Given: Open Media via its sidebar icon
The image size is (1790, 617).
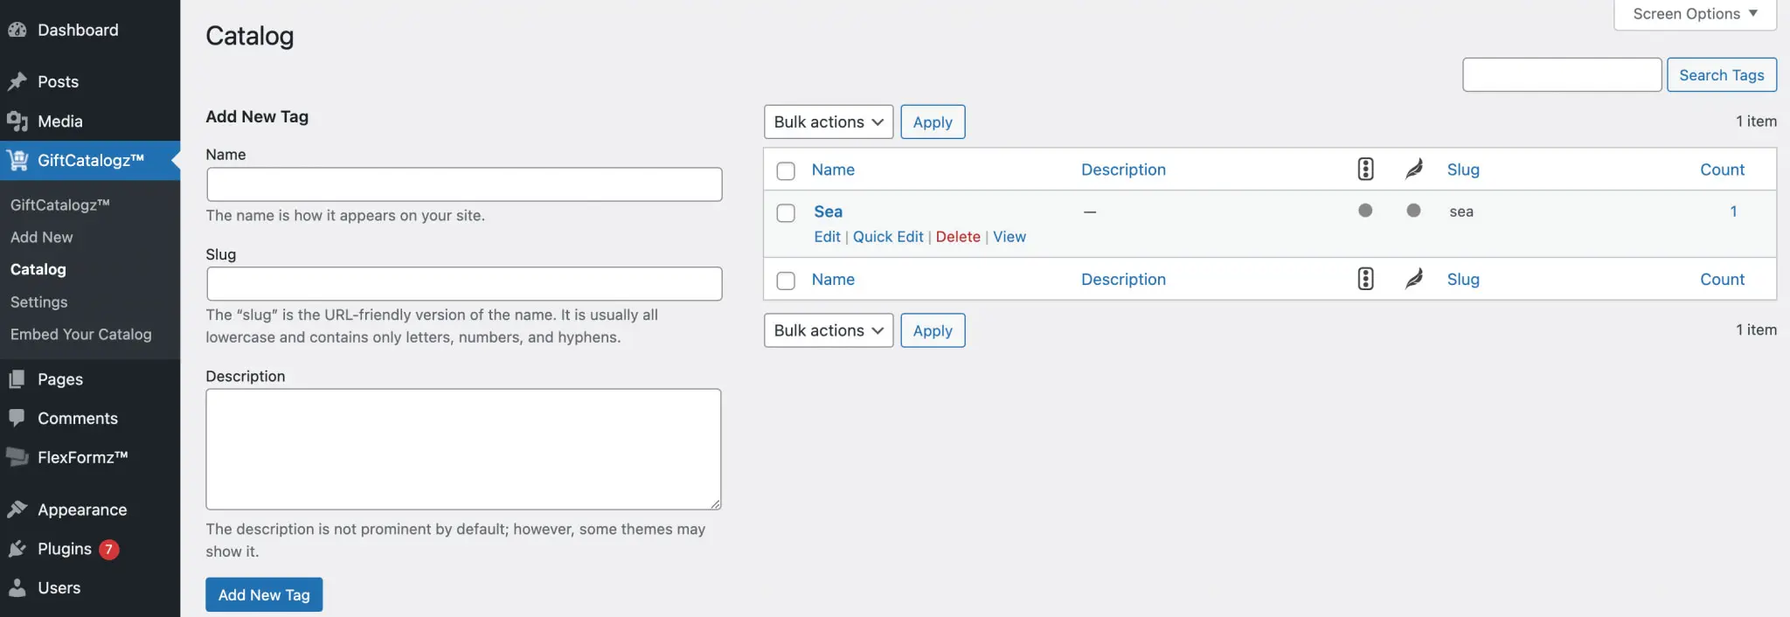Looking at the screenshot, I should pyautogui.click(x=17, y=121).
